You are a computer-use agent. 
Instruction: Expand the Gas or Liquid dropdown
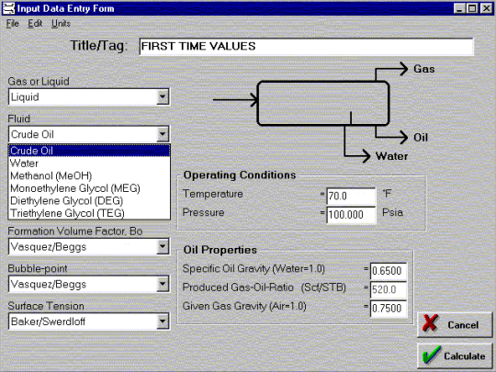click(x=163, y=96)
